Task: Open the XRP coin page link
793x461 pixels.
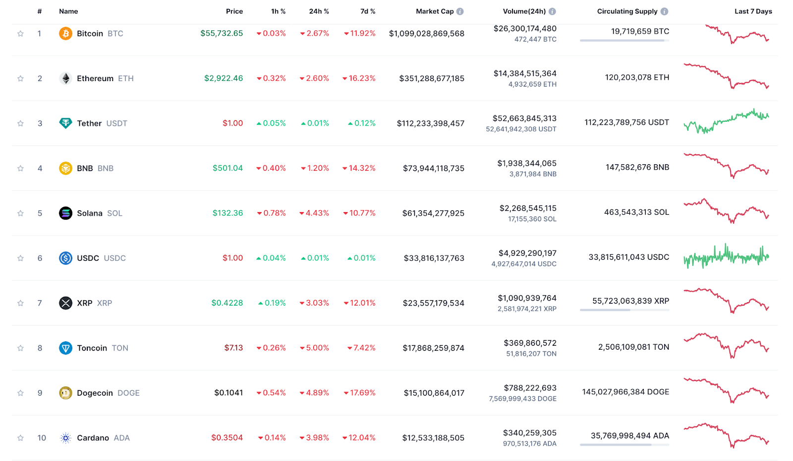Action: 94,303
